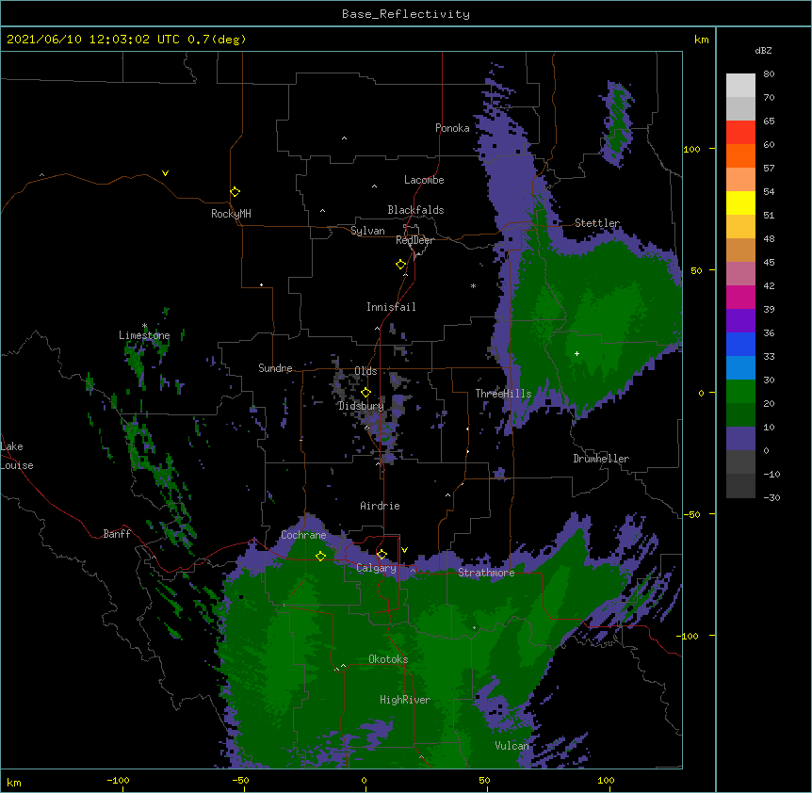Image resolution: width=812 pixels, height=793 pixels.
Task: Click the green 30 dBZ legend swatch
Action: click(740, 392)
